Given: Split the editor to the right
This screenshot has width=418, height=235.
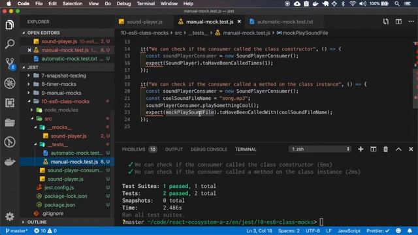Looking at the screenshot, I should tap(398, 22).
